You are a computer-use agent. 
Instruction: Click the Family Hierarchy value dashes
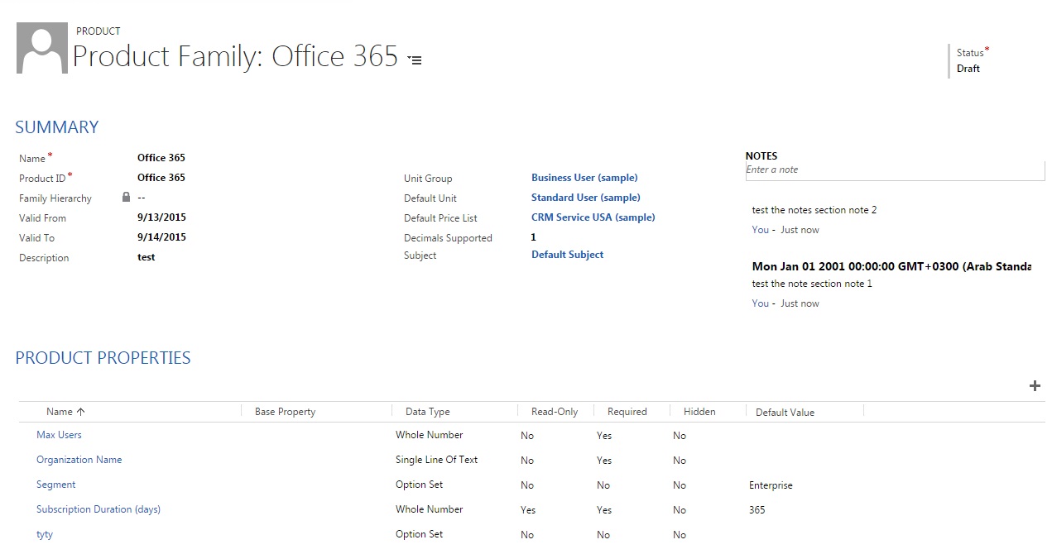click(x=142, y=198)
